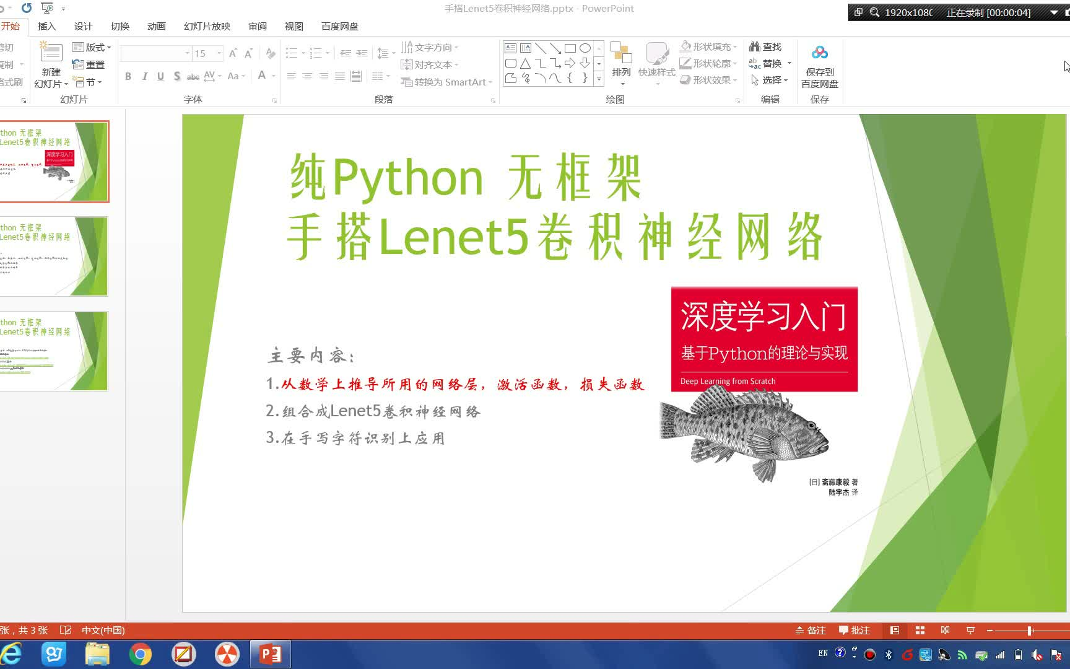1070x669 pixels.
Task: Click the 批注 (Comments) button
Action: (856, 630)
